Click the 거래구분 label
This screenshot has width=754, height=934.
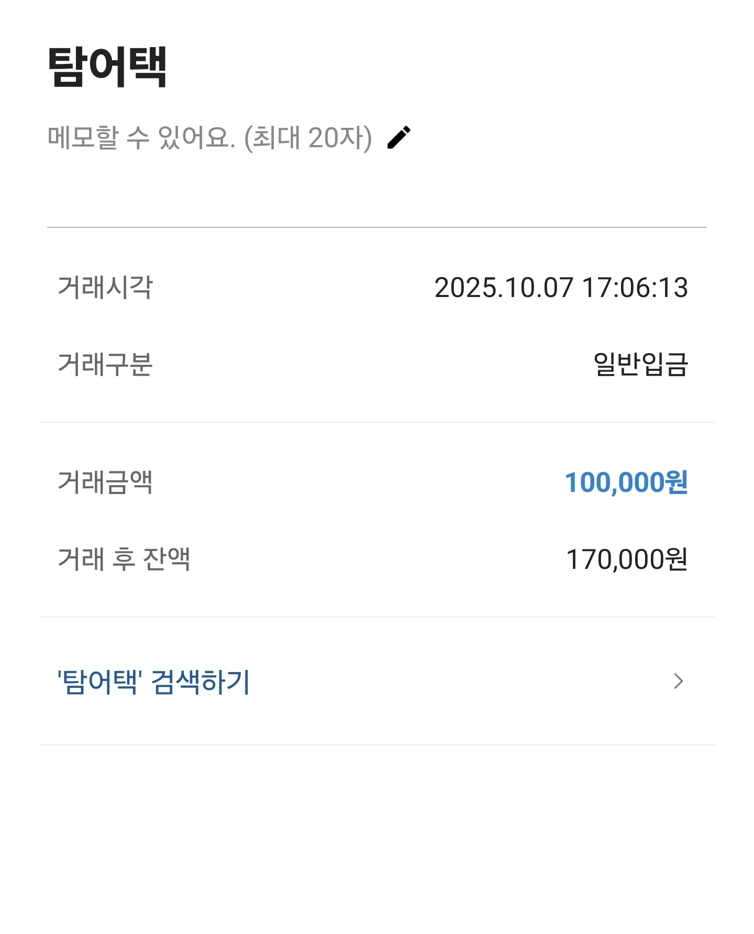point(105,364)
